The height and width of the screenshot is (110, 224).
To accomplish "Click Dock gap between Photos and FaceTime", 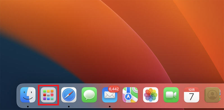I will pos(161,95).
